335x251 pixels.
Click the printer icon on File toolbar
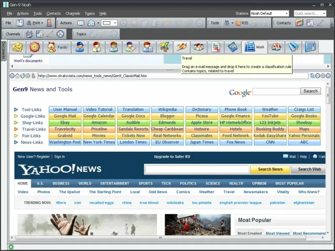click(29, 23)
